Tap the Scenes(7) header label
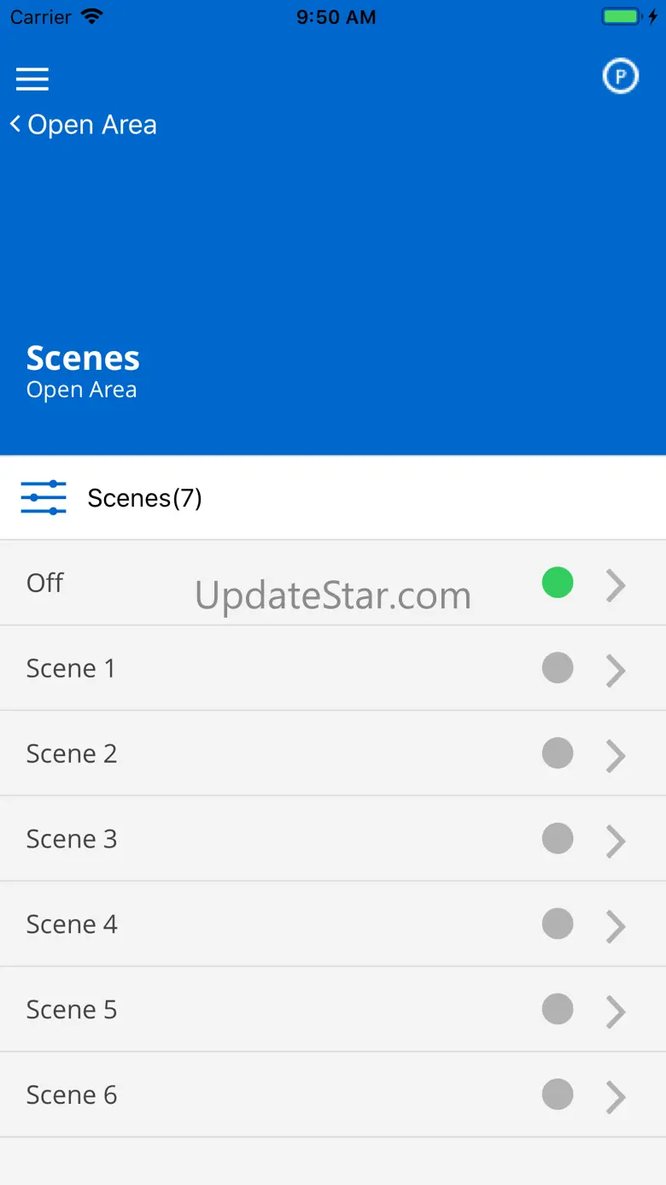 coord(145,498)
